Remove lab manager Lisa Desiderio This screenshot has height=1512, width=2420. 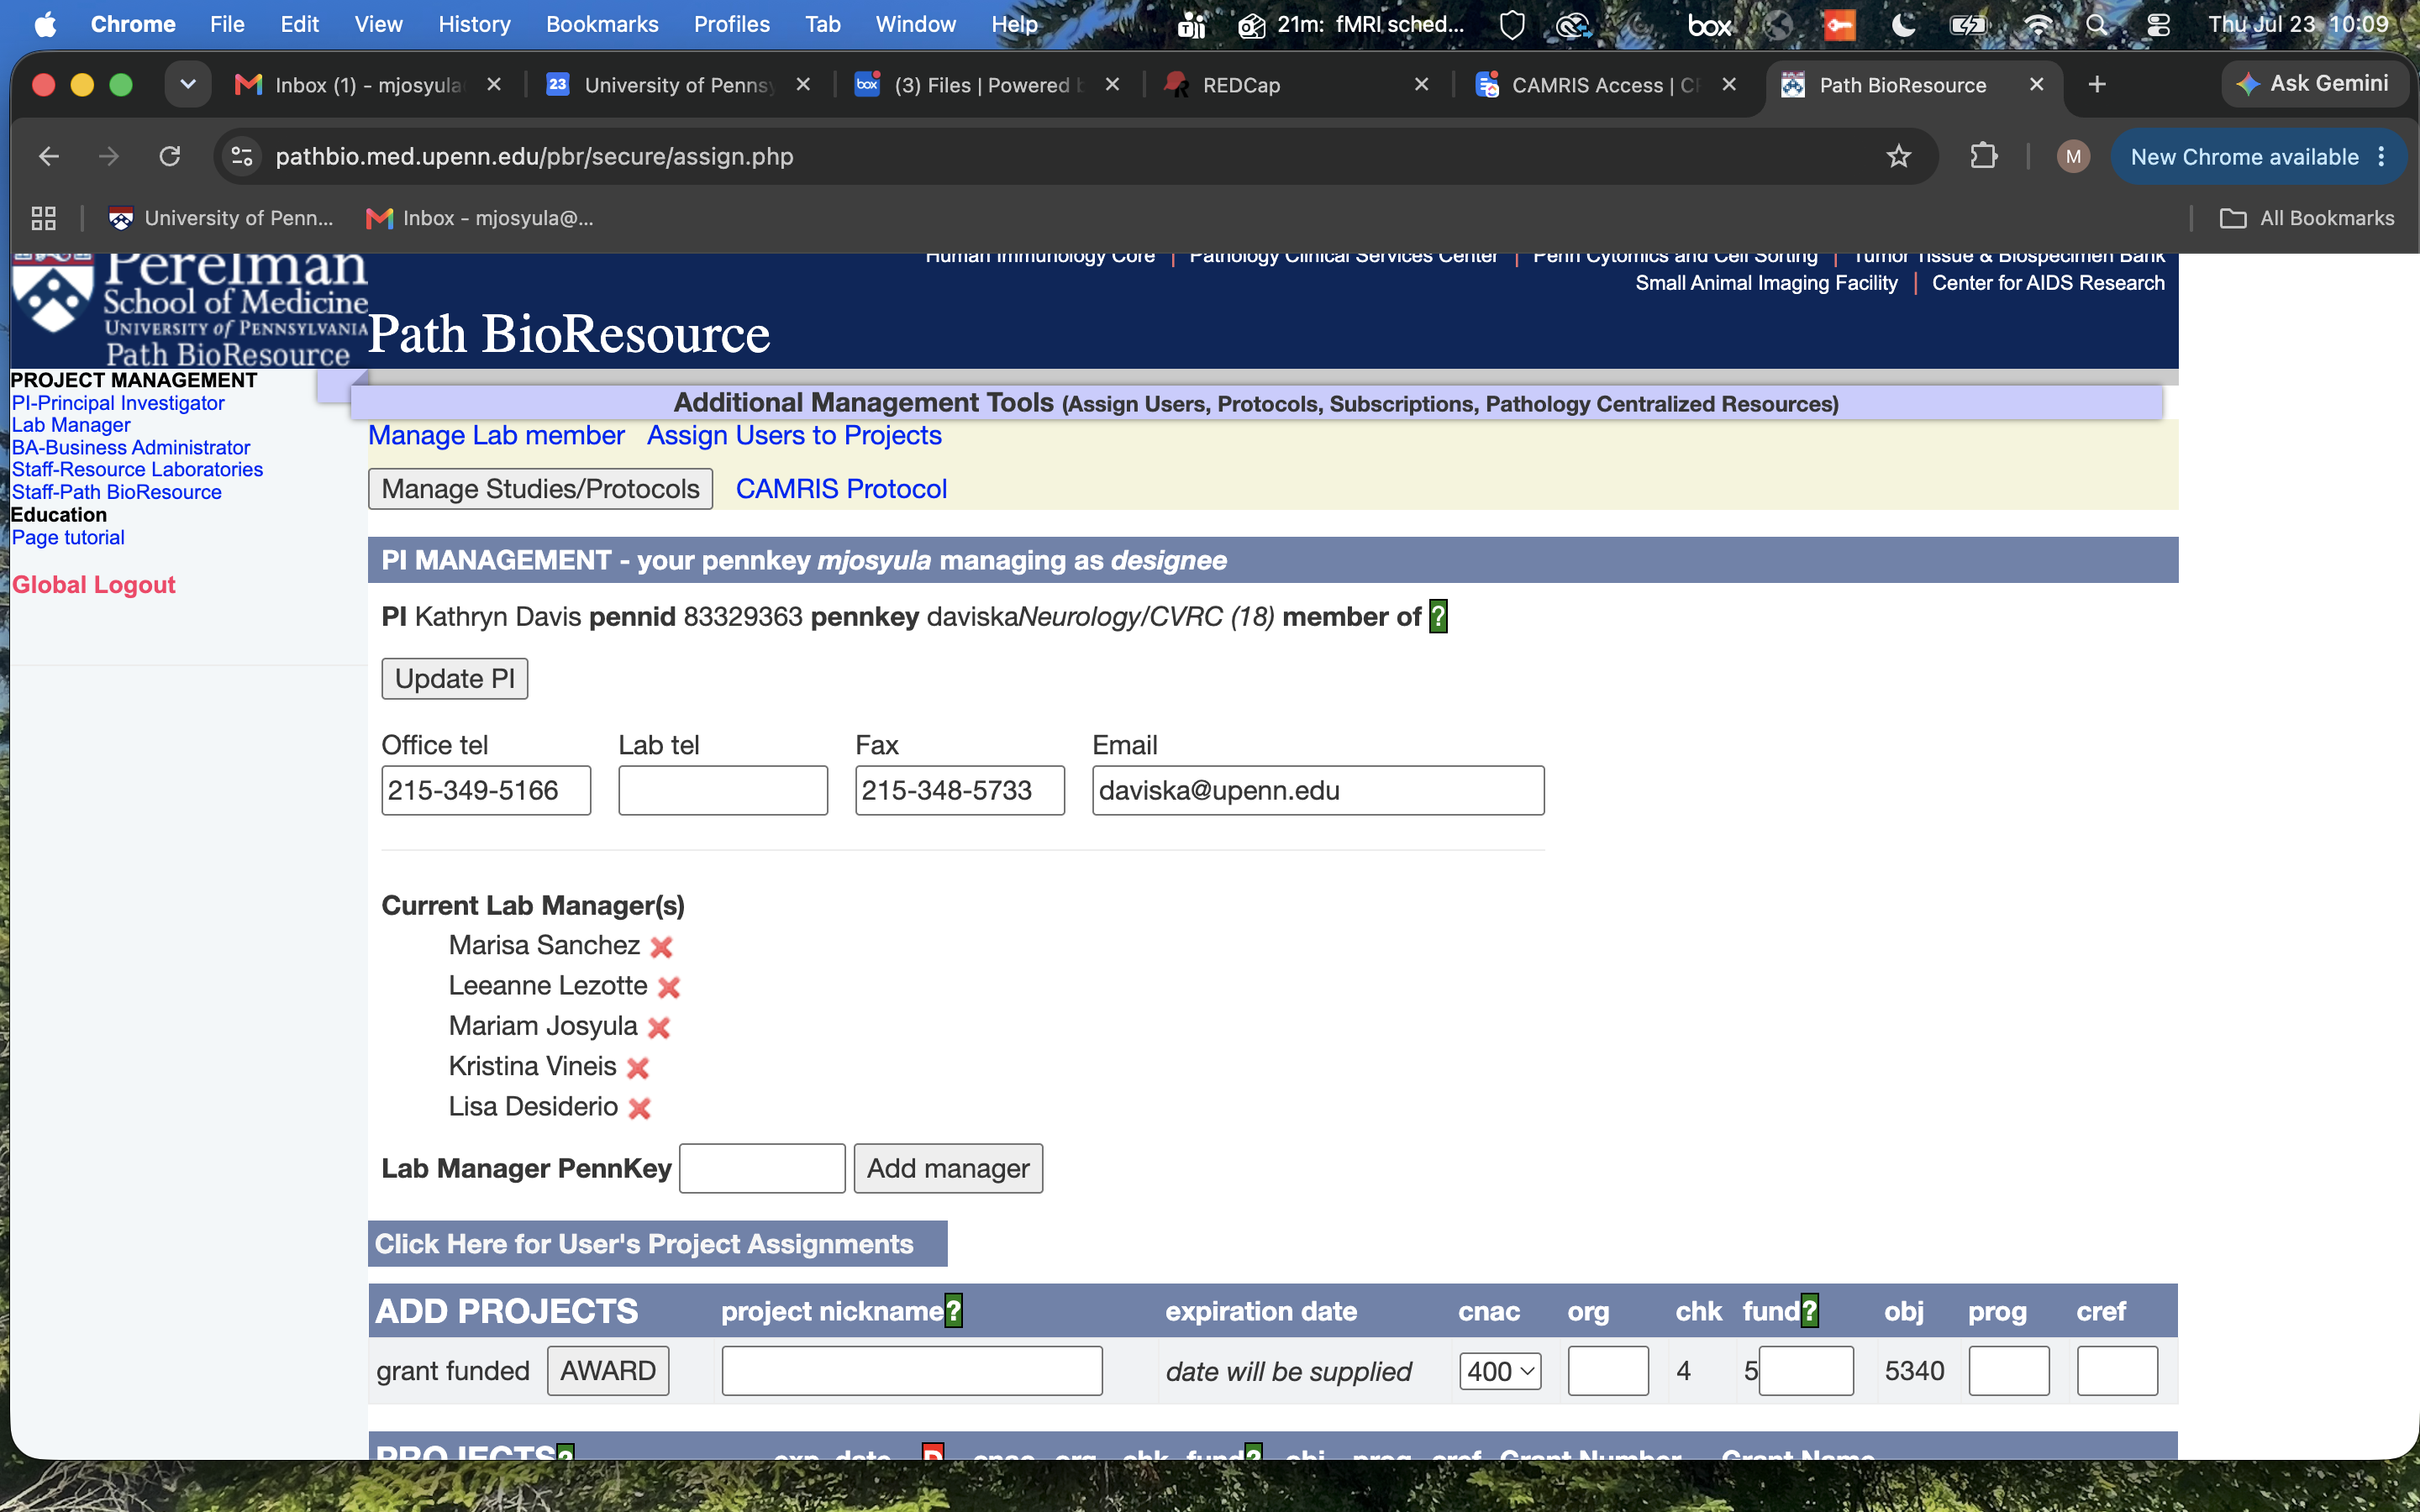coord(640,1108)
